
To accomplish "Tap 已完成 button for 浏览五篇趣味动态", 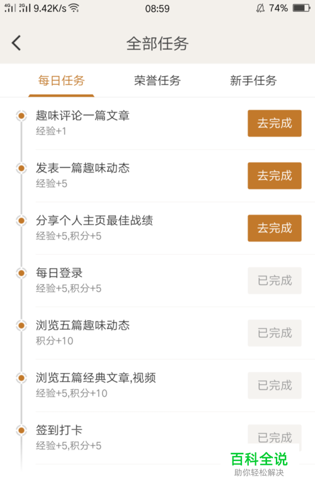I will coord(274,333).
